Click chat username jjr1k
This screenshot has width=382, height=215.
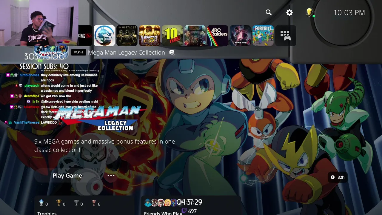[x=36, y=102]
